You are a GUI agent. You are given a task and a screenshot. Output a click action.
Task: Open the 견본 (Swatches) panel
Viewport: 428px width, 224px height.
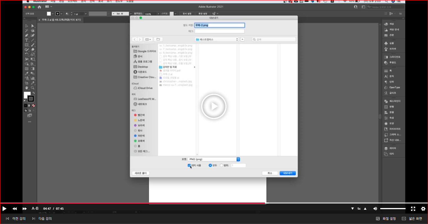(389, 35)
